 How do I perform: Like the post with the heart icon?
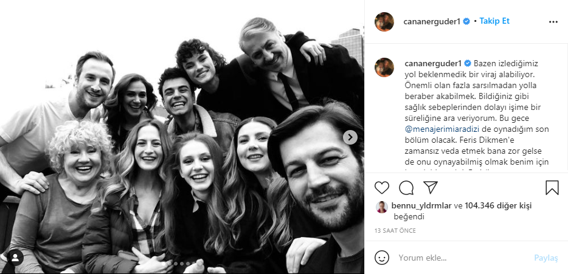[x=382, y=187]
